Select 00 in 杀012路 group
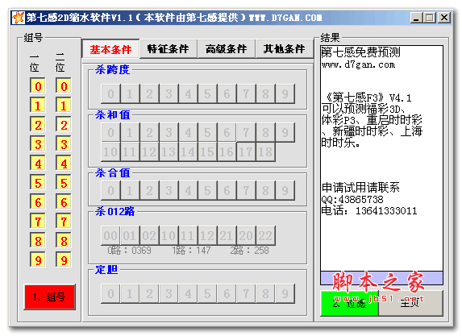 point(110,235)
